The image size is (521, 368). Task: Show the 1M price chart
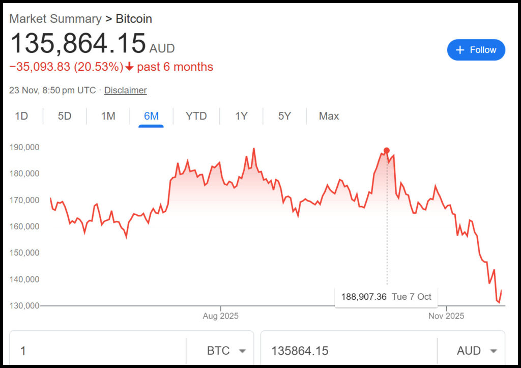coord(108,116)
